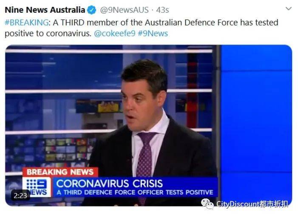Image resolution: width=298 pixels, height=218 pixels.
Task: Click the WeChat logo icon in the watermark
Action: coord(208,204)
